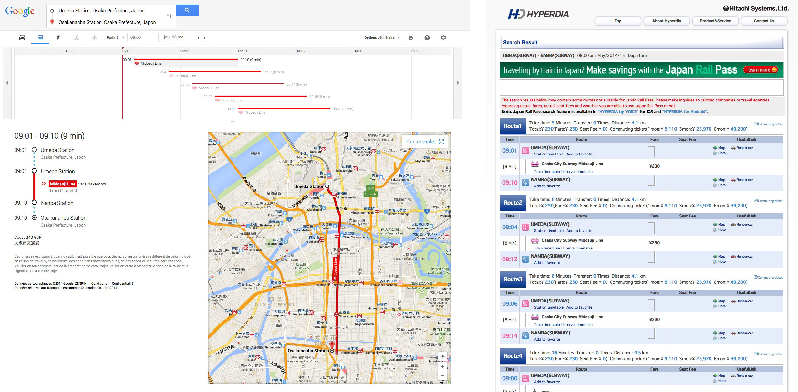Viewport: 798px width, 392px height.
Task: Select the flight mode icon
Action: (94, 37)
